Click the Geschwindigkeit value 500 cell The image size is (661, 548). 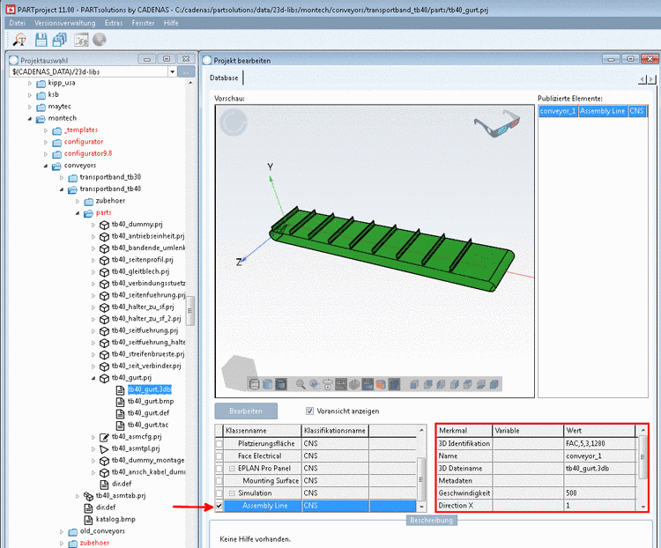tap(599, 492)
